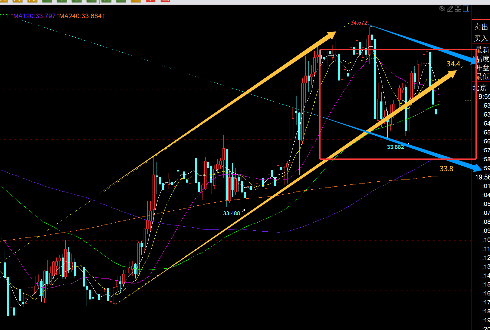Click the 最低 (lowest price) field
This screenshot has height=330, width=490.
coord(482,76)
